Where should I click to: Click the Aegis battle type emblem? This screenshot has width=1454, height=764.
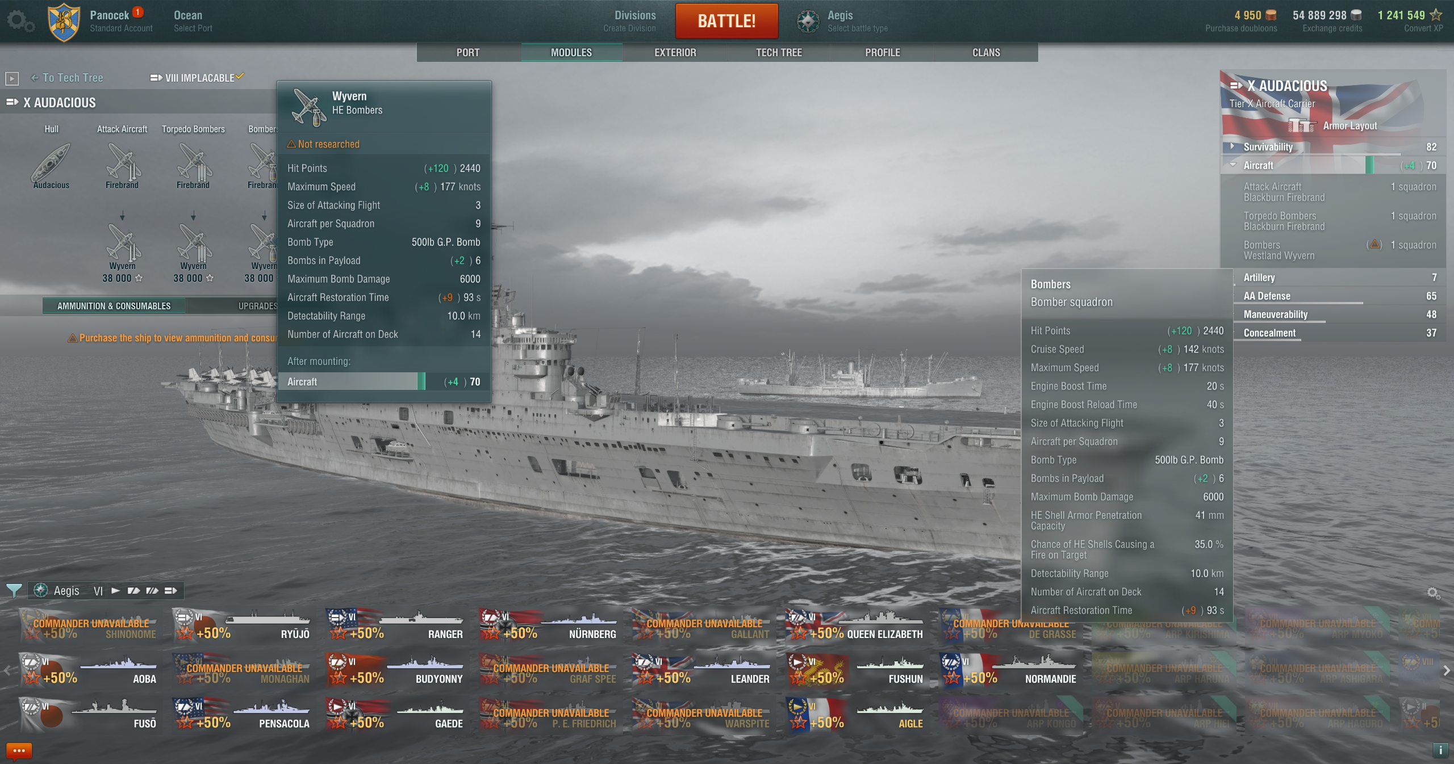(x=808, y=22)
